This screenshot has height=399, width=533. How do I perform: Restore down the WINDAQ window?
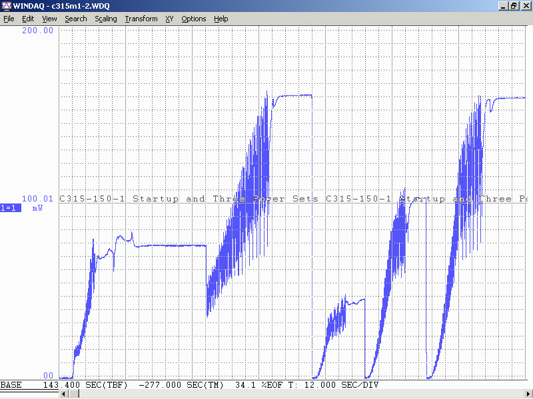tap(514, 6)
